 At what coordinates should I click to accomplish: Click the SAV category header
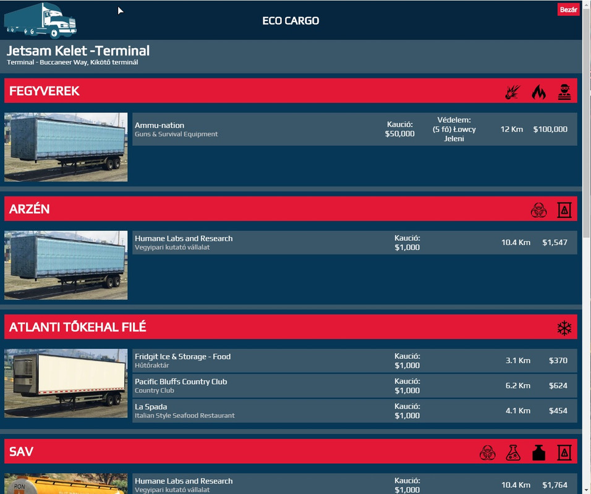click(291, 451)
